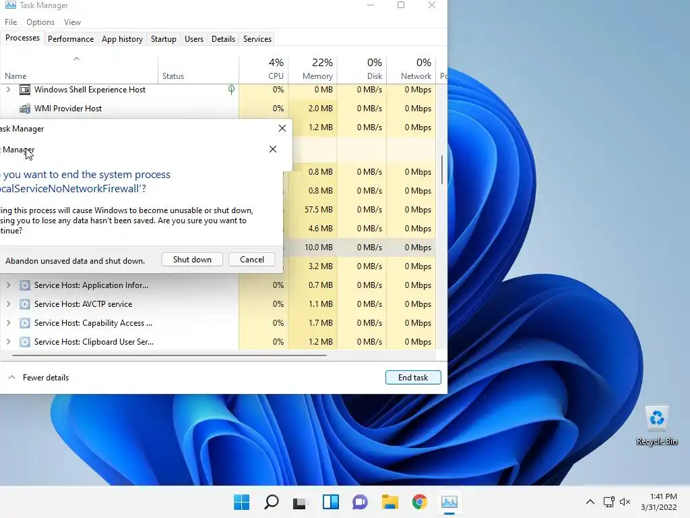Expand Service Host: Clipboard User Service row

(x=8, y=342)
